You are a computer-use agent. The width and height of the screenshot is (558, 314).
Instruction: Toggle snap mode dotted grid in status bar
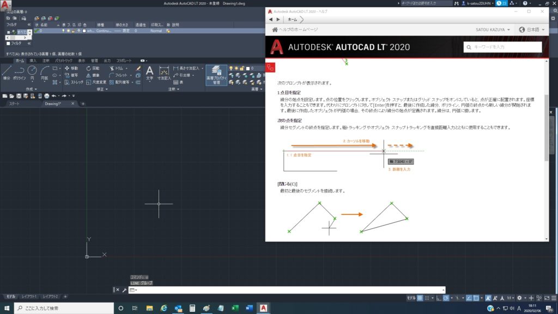[427, 298]
